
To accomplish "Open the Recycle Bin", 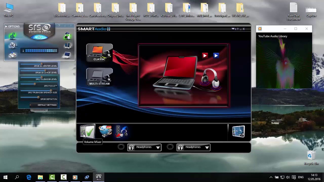I will tap(311, 158).
